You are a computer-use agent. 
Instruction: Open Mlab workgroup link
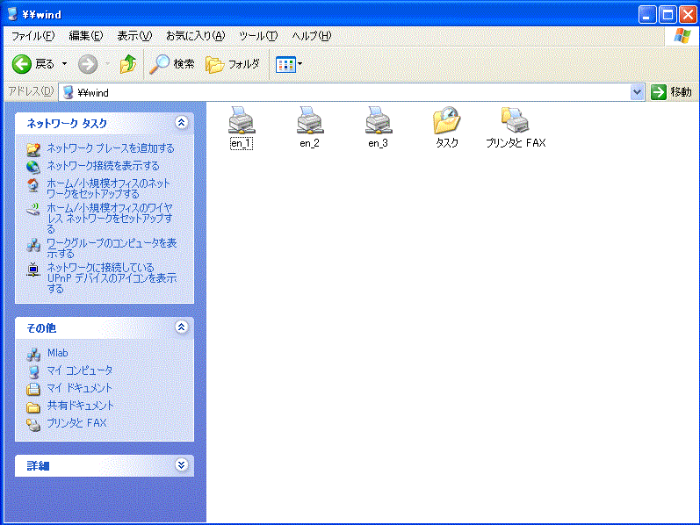click(58, 353)
